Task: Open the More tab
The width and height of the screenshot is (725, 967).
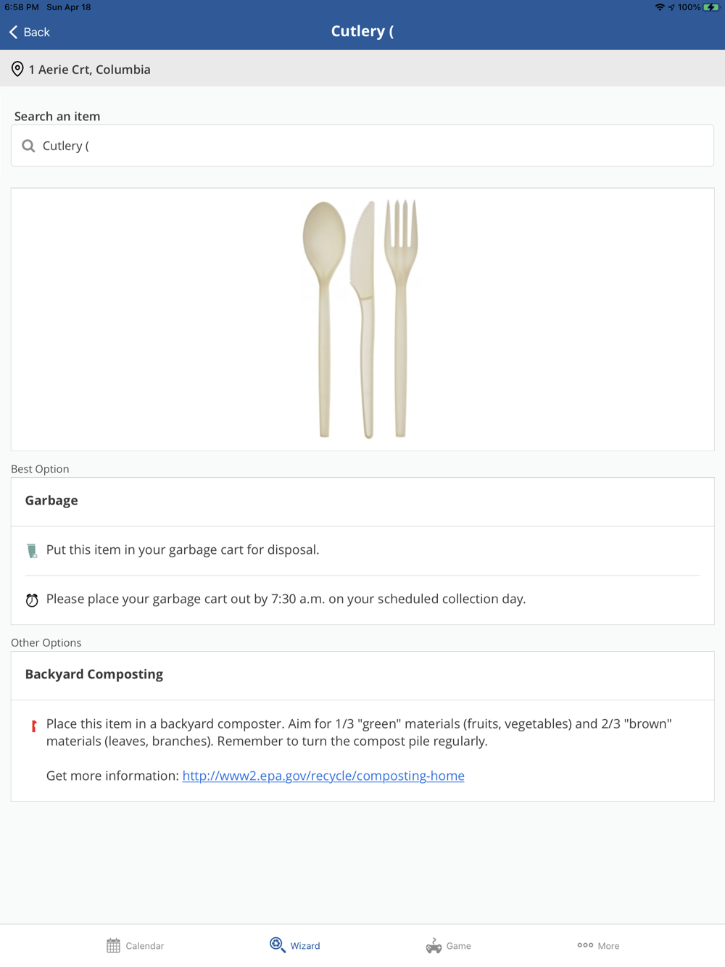Action: tap(608, 946)
